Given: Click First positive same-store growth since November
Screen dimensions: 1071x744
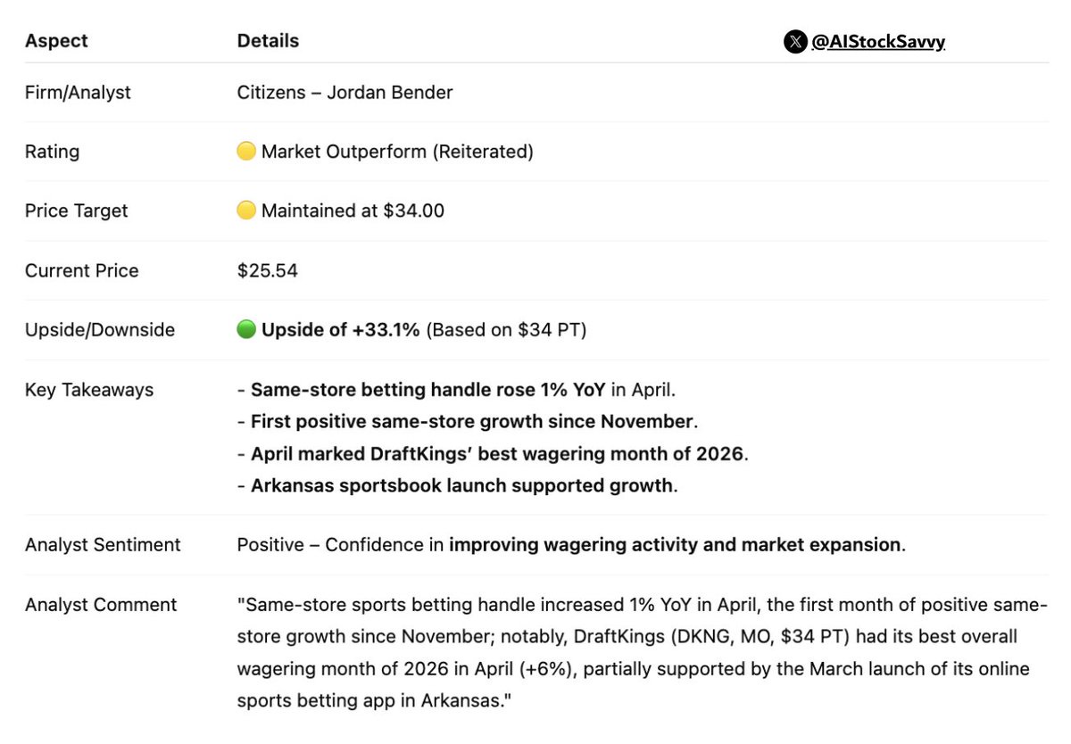Looking at the screenshot, I should (472, 421).
